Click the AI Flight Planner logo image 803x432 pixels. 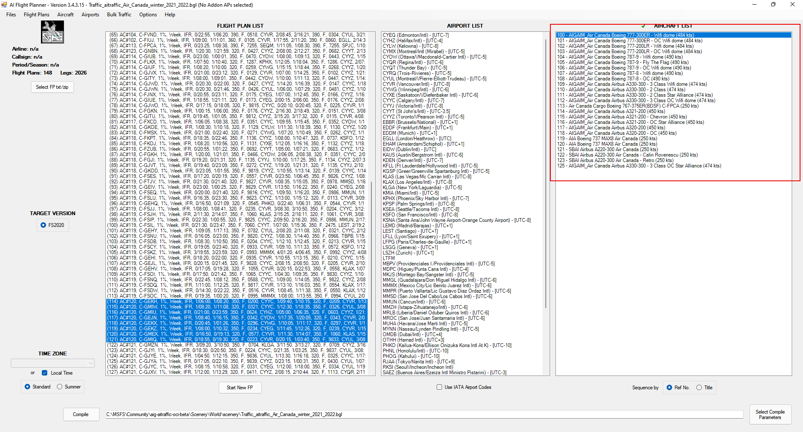click(52, 32)
